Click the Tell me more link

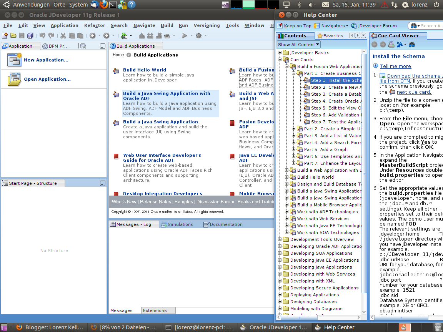pos(396,66)
